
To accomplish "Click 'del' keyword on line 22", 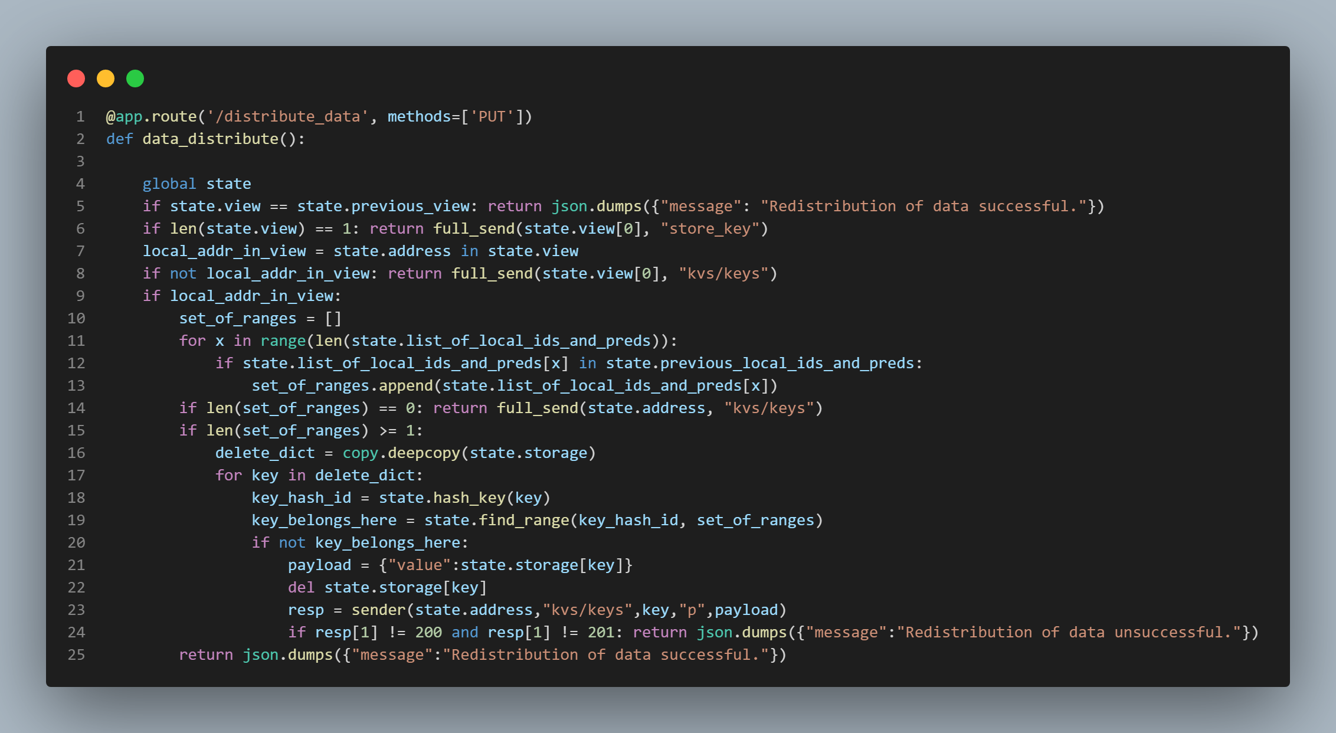I will click(x=301, y=587).
